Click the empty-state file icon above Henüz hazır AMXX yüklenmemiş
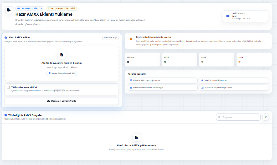 tap(137, 137)
